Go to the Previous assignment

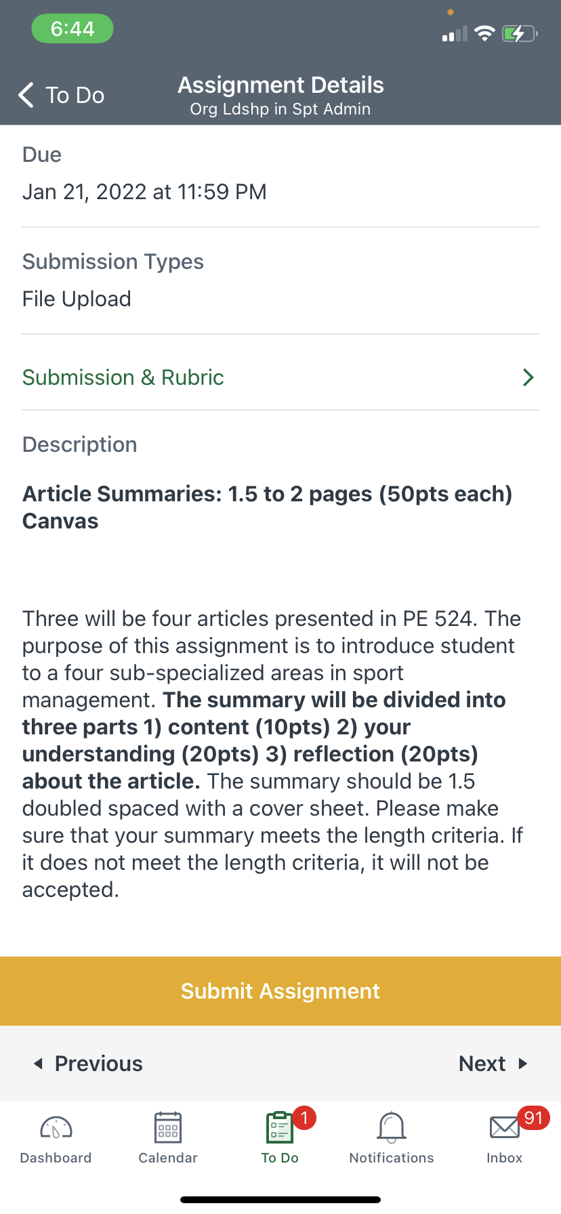(98, 1064)
